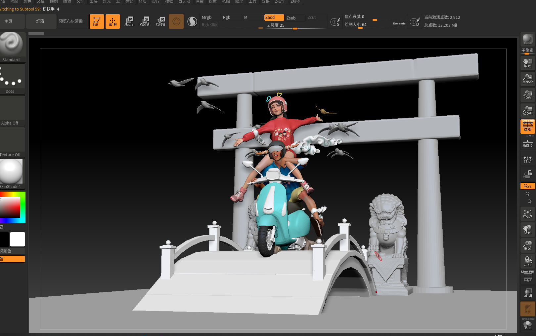The image size is (536, 336).
Task: Enable Mrgb painting mode
Action: click(210, 18)
